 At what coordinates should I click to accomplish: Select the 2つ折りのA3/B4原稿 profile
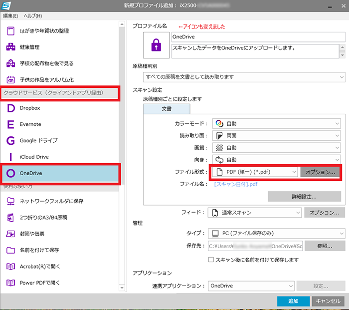pos(60,217)
